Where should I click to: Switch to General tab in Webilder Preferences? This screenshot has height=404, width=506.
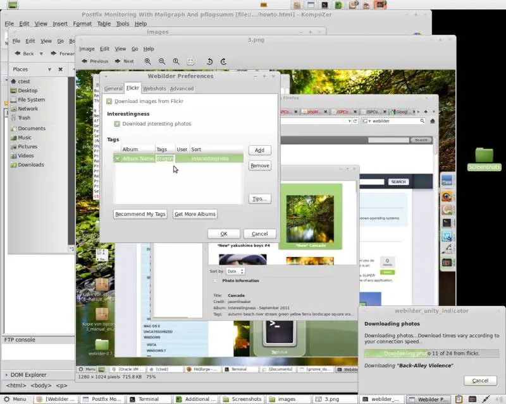pyautogui.click(x=113, y=88)
